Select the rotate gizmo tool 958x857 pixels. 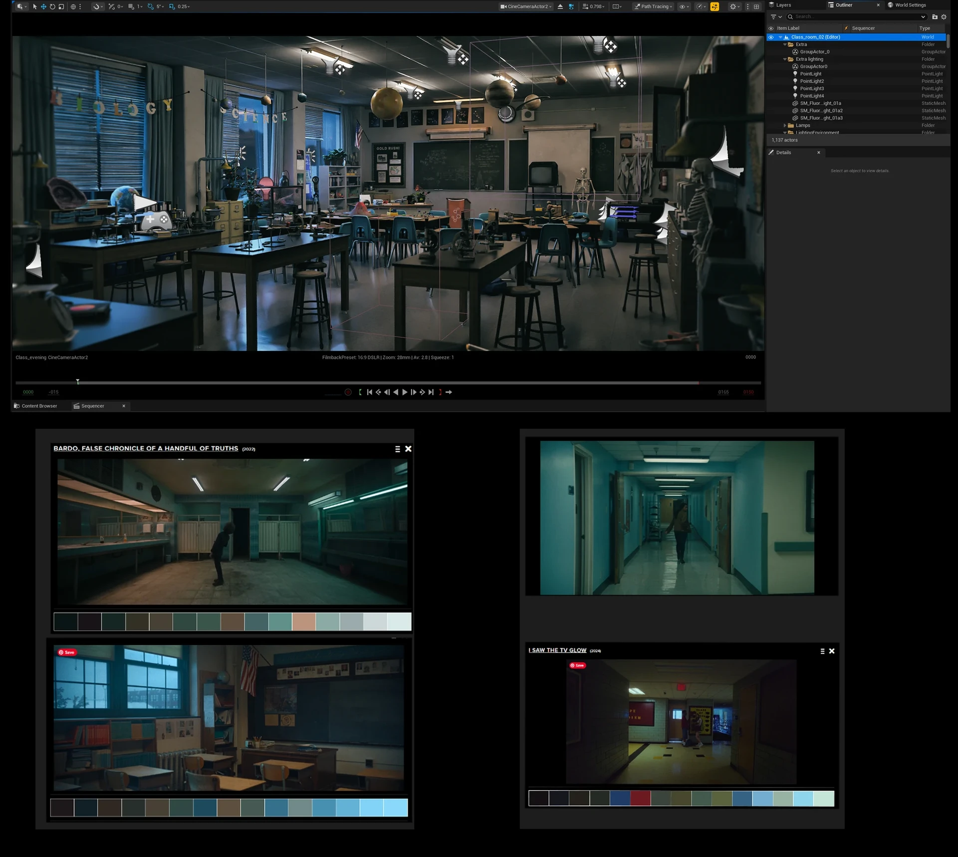click(x=52, y=6)
